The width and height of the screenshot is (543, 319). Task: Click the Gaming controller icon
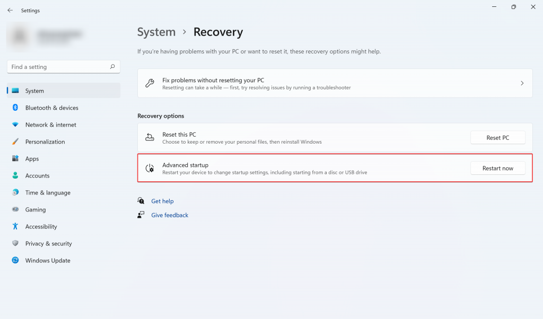(x=15, y=209)
